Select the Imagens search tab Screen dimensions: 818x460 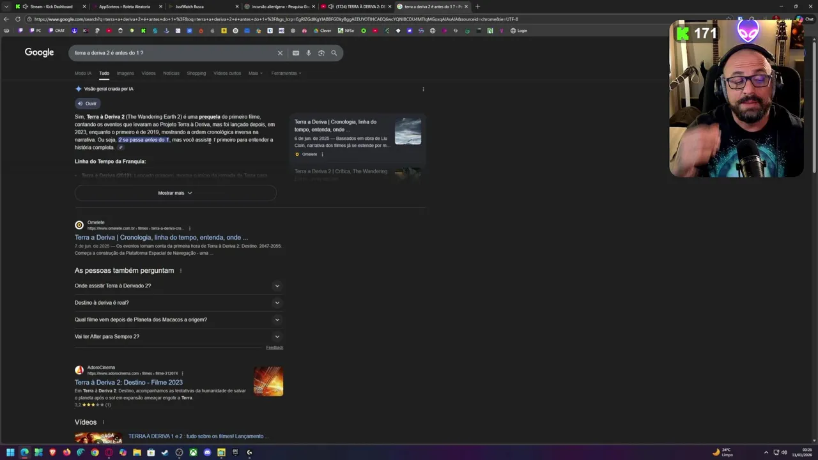coord(125,73)
